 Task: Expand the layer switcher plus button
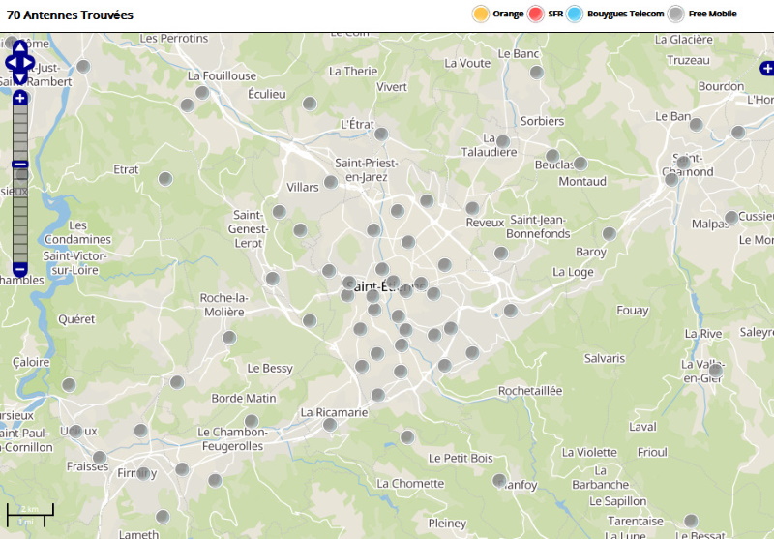pyautogui.click(x=766, y=69)
